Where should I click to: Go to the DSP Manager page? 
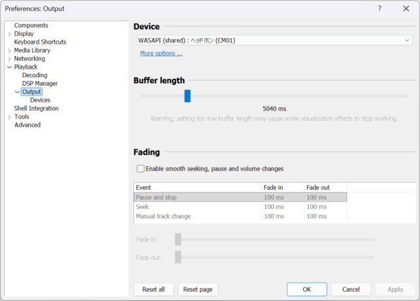[39, 84]
